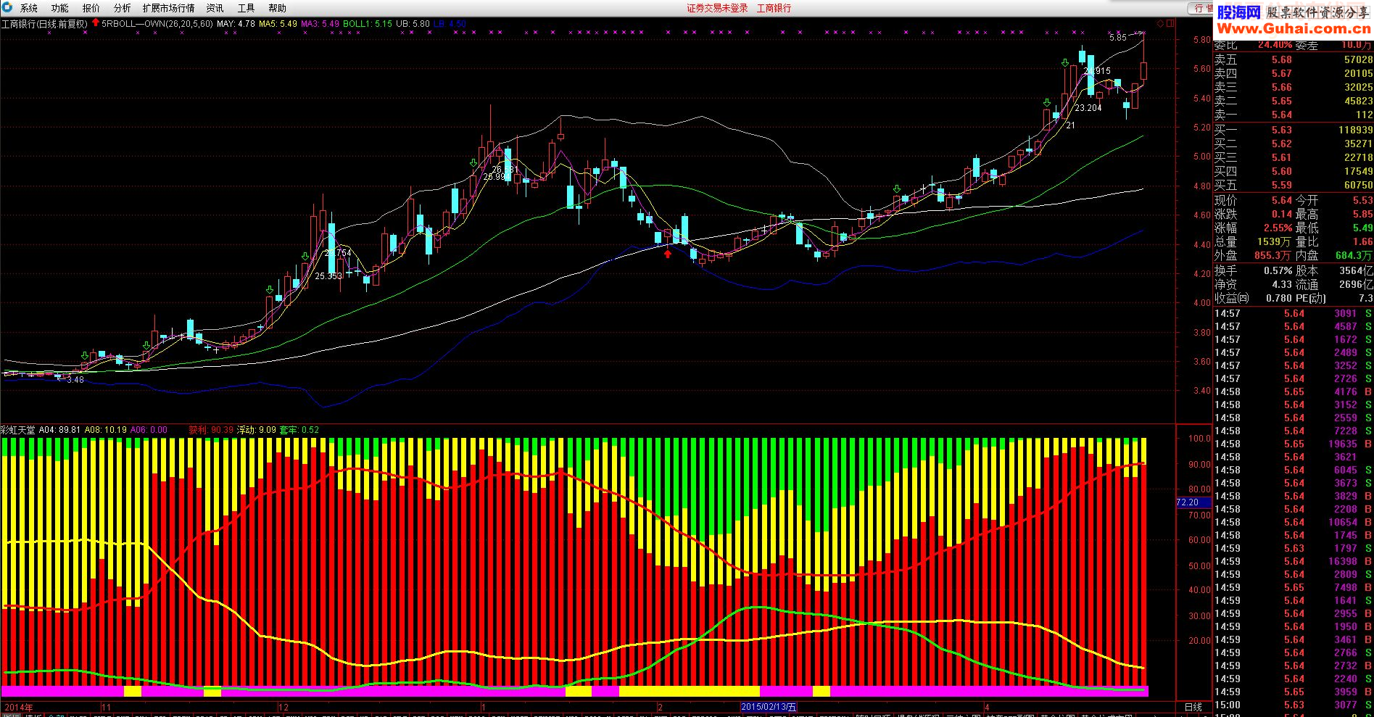Click the split-window square icon above the price axis
Screen dimensions: 1374x717
point(1170,24)
